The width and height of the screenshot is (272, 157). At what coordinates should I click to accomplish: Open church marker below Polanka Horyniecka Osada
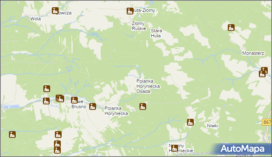click(143, 107)
